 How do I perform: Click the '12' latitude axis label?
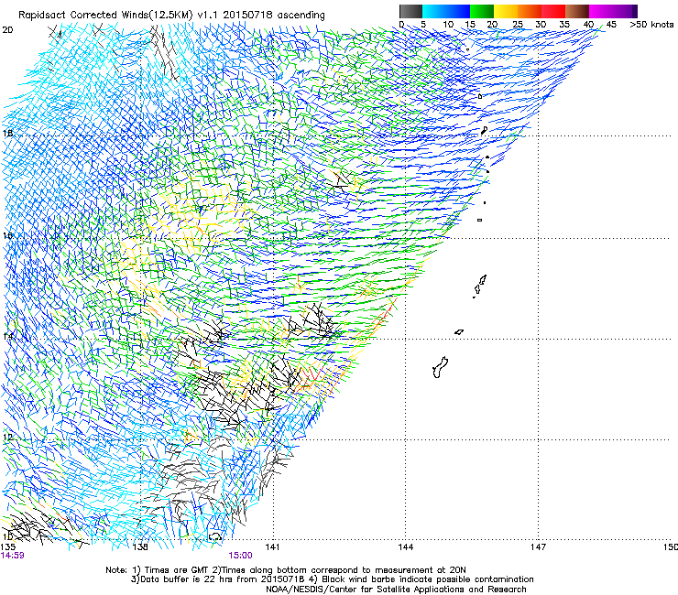(7, 438)
